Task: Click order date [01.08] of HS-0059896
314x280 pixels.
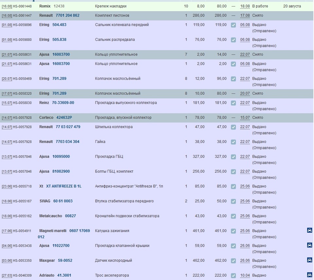Action: point(7,25)
